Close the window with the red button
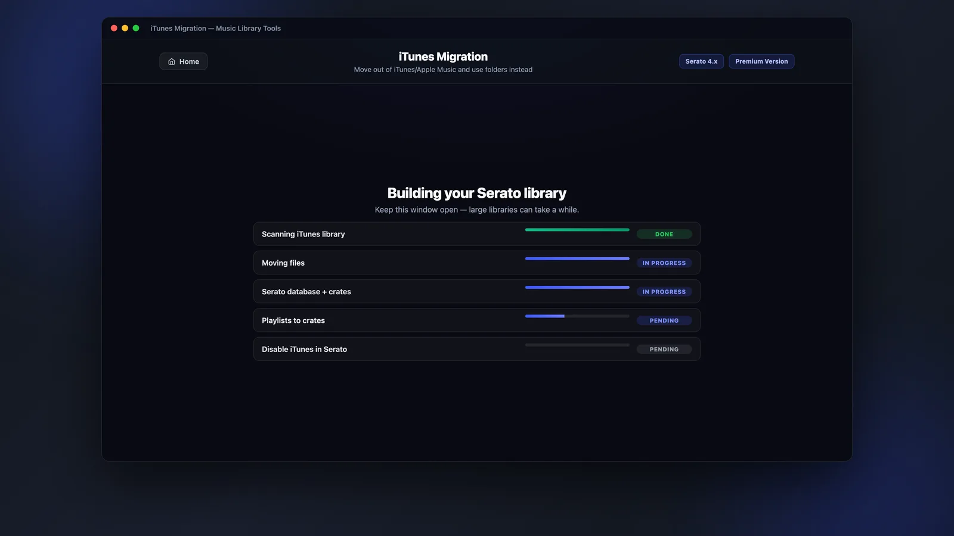The height and width of the screenshot is (536, 954). click(x=114, y=28)
